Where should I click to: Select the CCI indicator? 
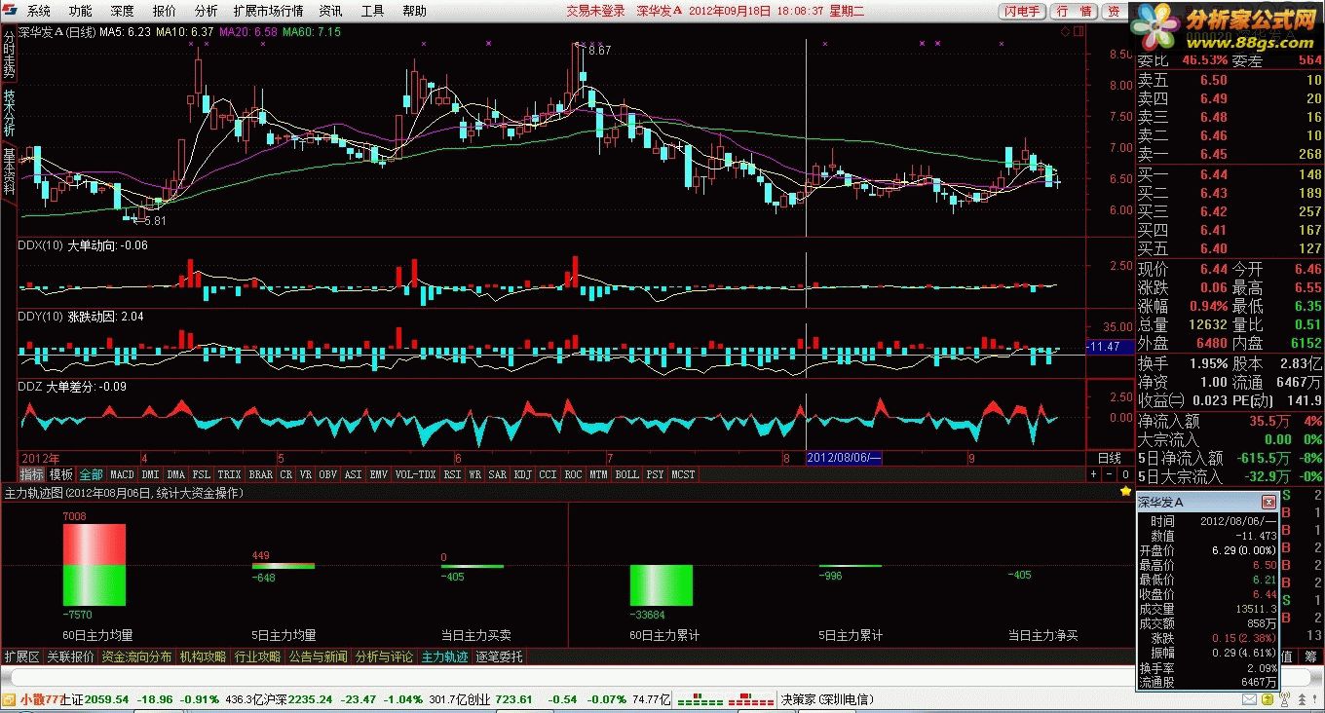tap(548, 474)
